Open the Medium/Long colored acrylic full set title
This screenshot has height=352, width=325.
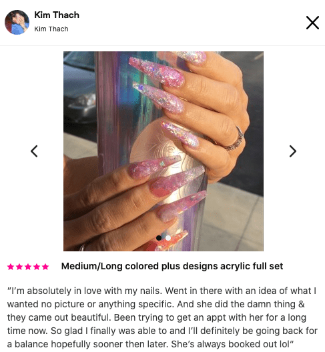click(x=172, y=266)
